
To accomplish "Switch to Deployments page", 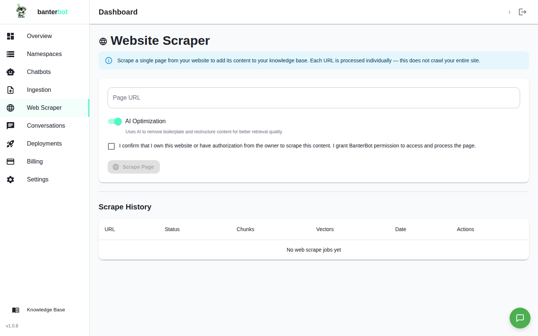I will [44, 144].
